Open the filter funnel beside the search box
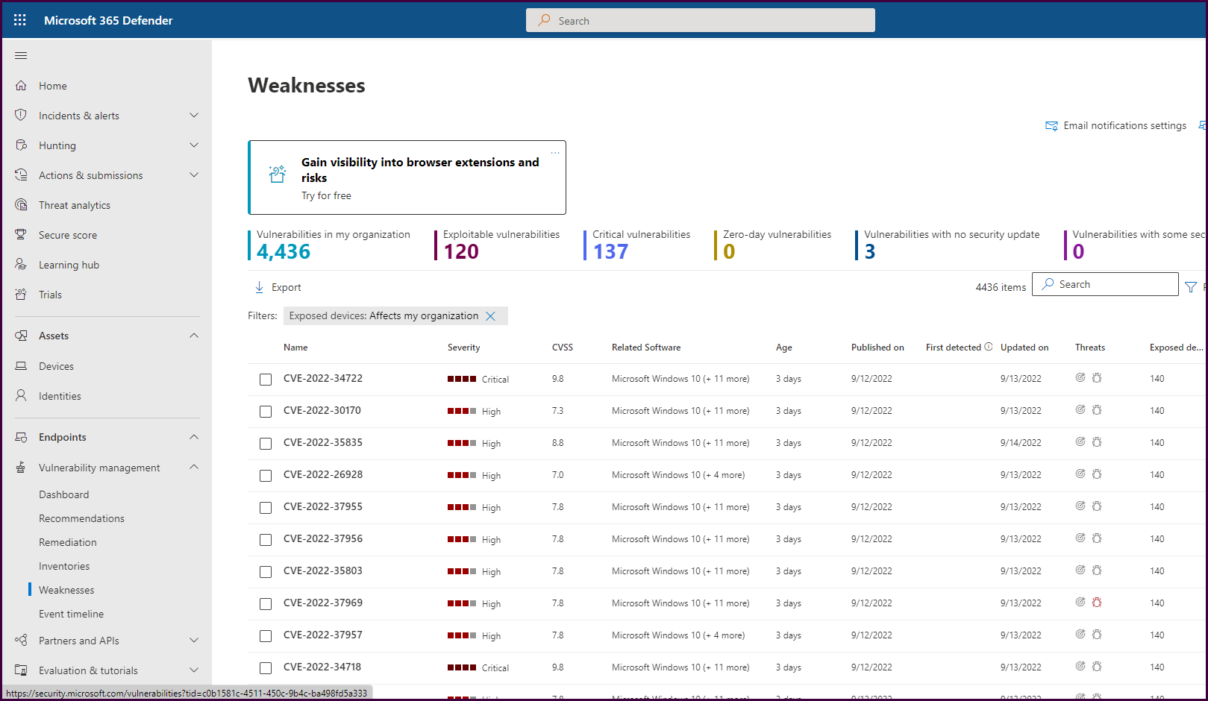Screen dimensions: 1208x701 pos(1192,286)
